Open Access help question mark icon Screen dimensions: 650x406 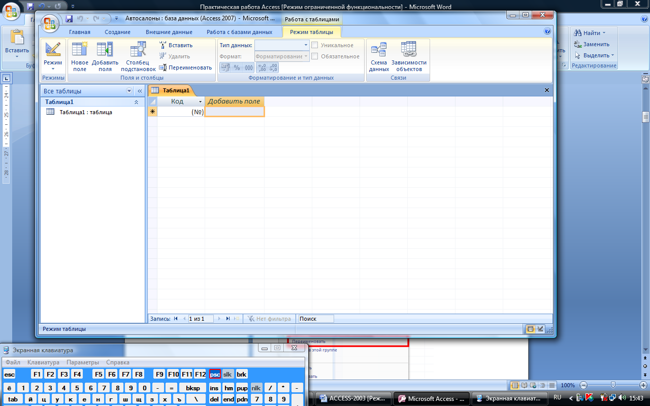click(x=547, y=31)
